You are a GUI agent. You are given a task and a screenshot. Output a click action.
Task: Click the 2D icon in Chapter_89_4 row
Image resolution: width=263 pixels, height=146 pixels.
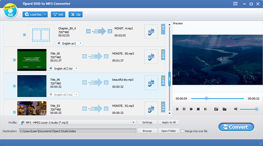(88, 31)
